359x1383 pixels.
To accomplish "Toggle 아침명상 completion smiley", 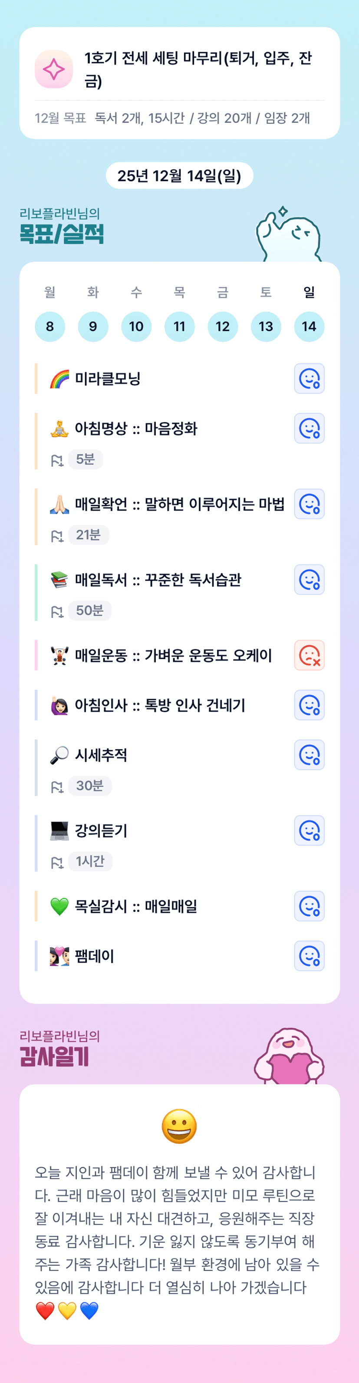I will coord(309,429).
